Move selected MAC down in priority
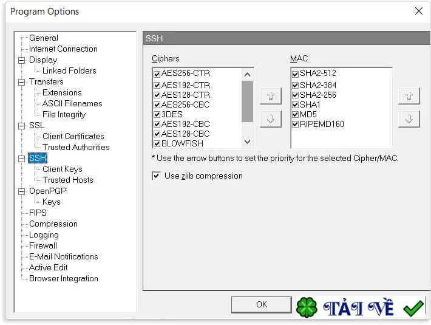 pos(409,119)
